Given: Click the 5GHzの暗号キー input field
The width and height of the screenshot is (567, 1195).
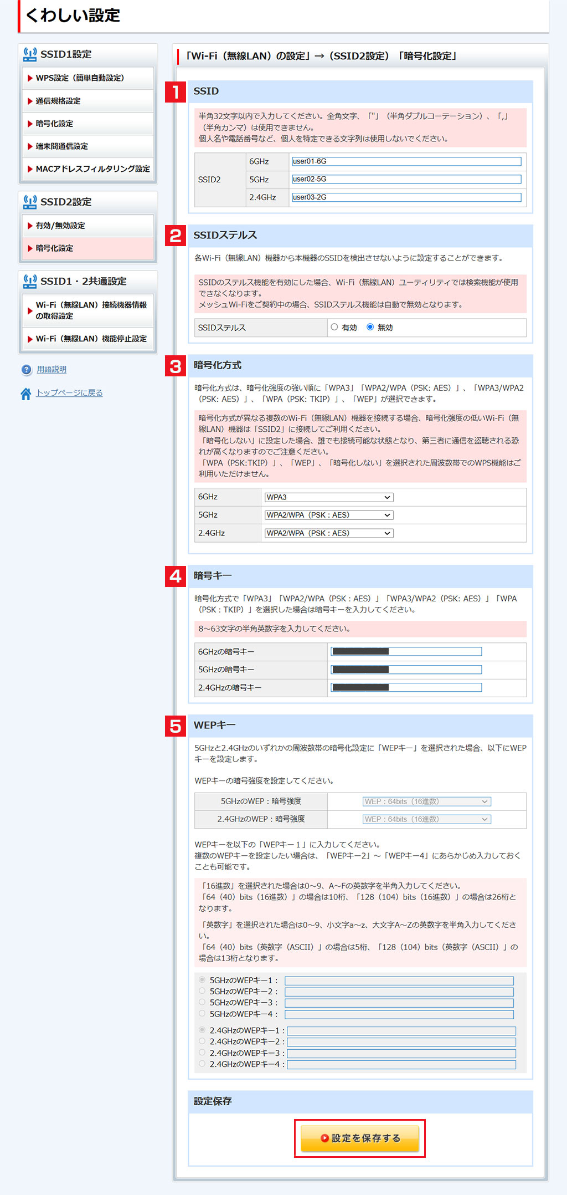Looking at the screenshot, I should point(406,670).
